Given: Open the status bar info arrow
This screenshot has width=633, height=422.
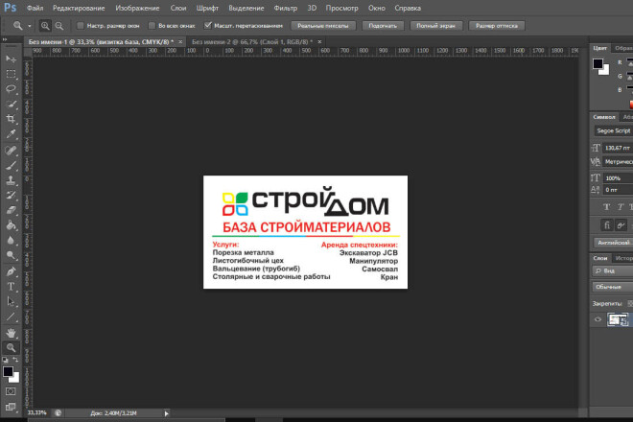Looking at the screenshot, I should [166, 413].
